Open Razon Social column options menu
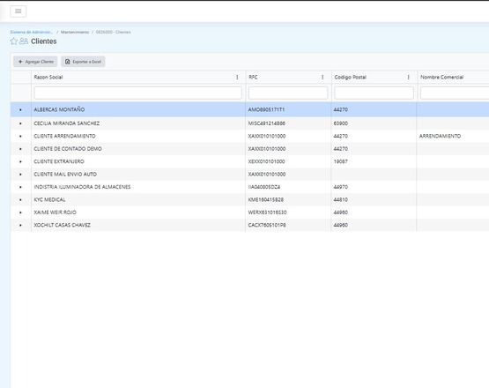 (x=237, y=77)
